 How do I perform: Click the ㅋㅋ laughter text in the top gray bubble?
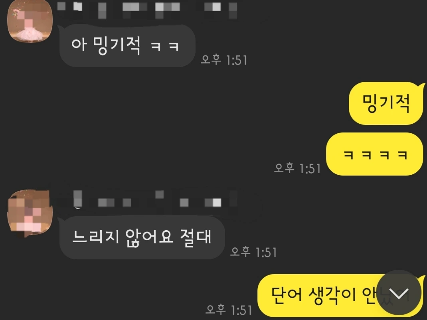pyautogui.click(x=165, y=47)
